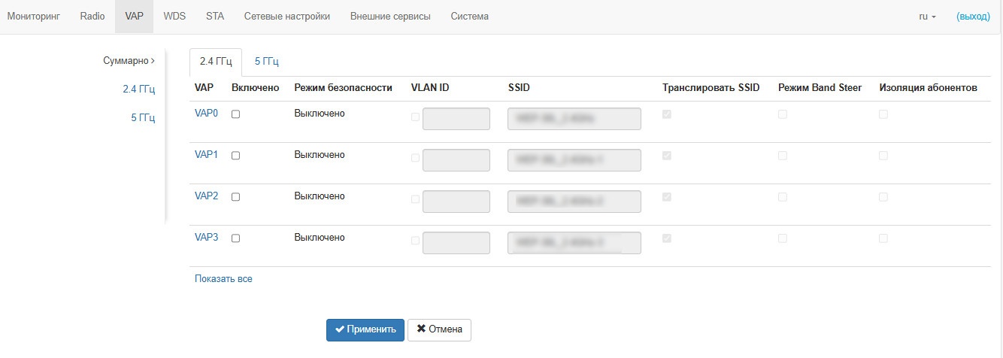This screenshot has width=1003, height=358.
Task: Open the Мониторинг menu
Action: (x=34, y=17)
